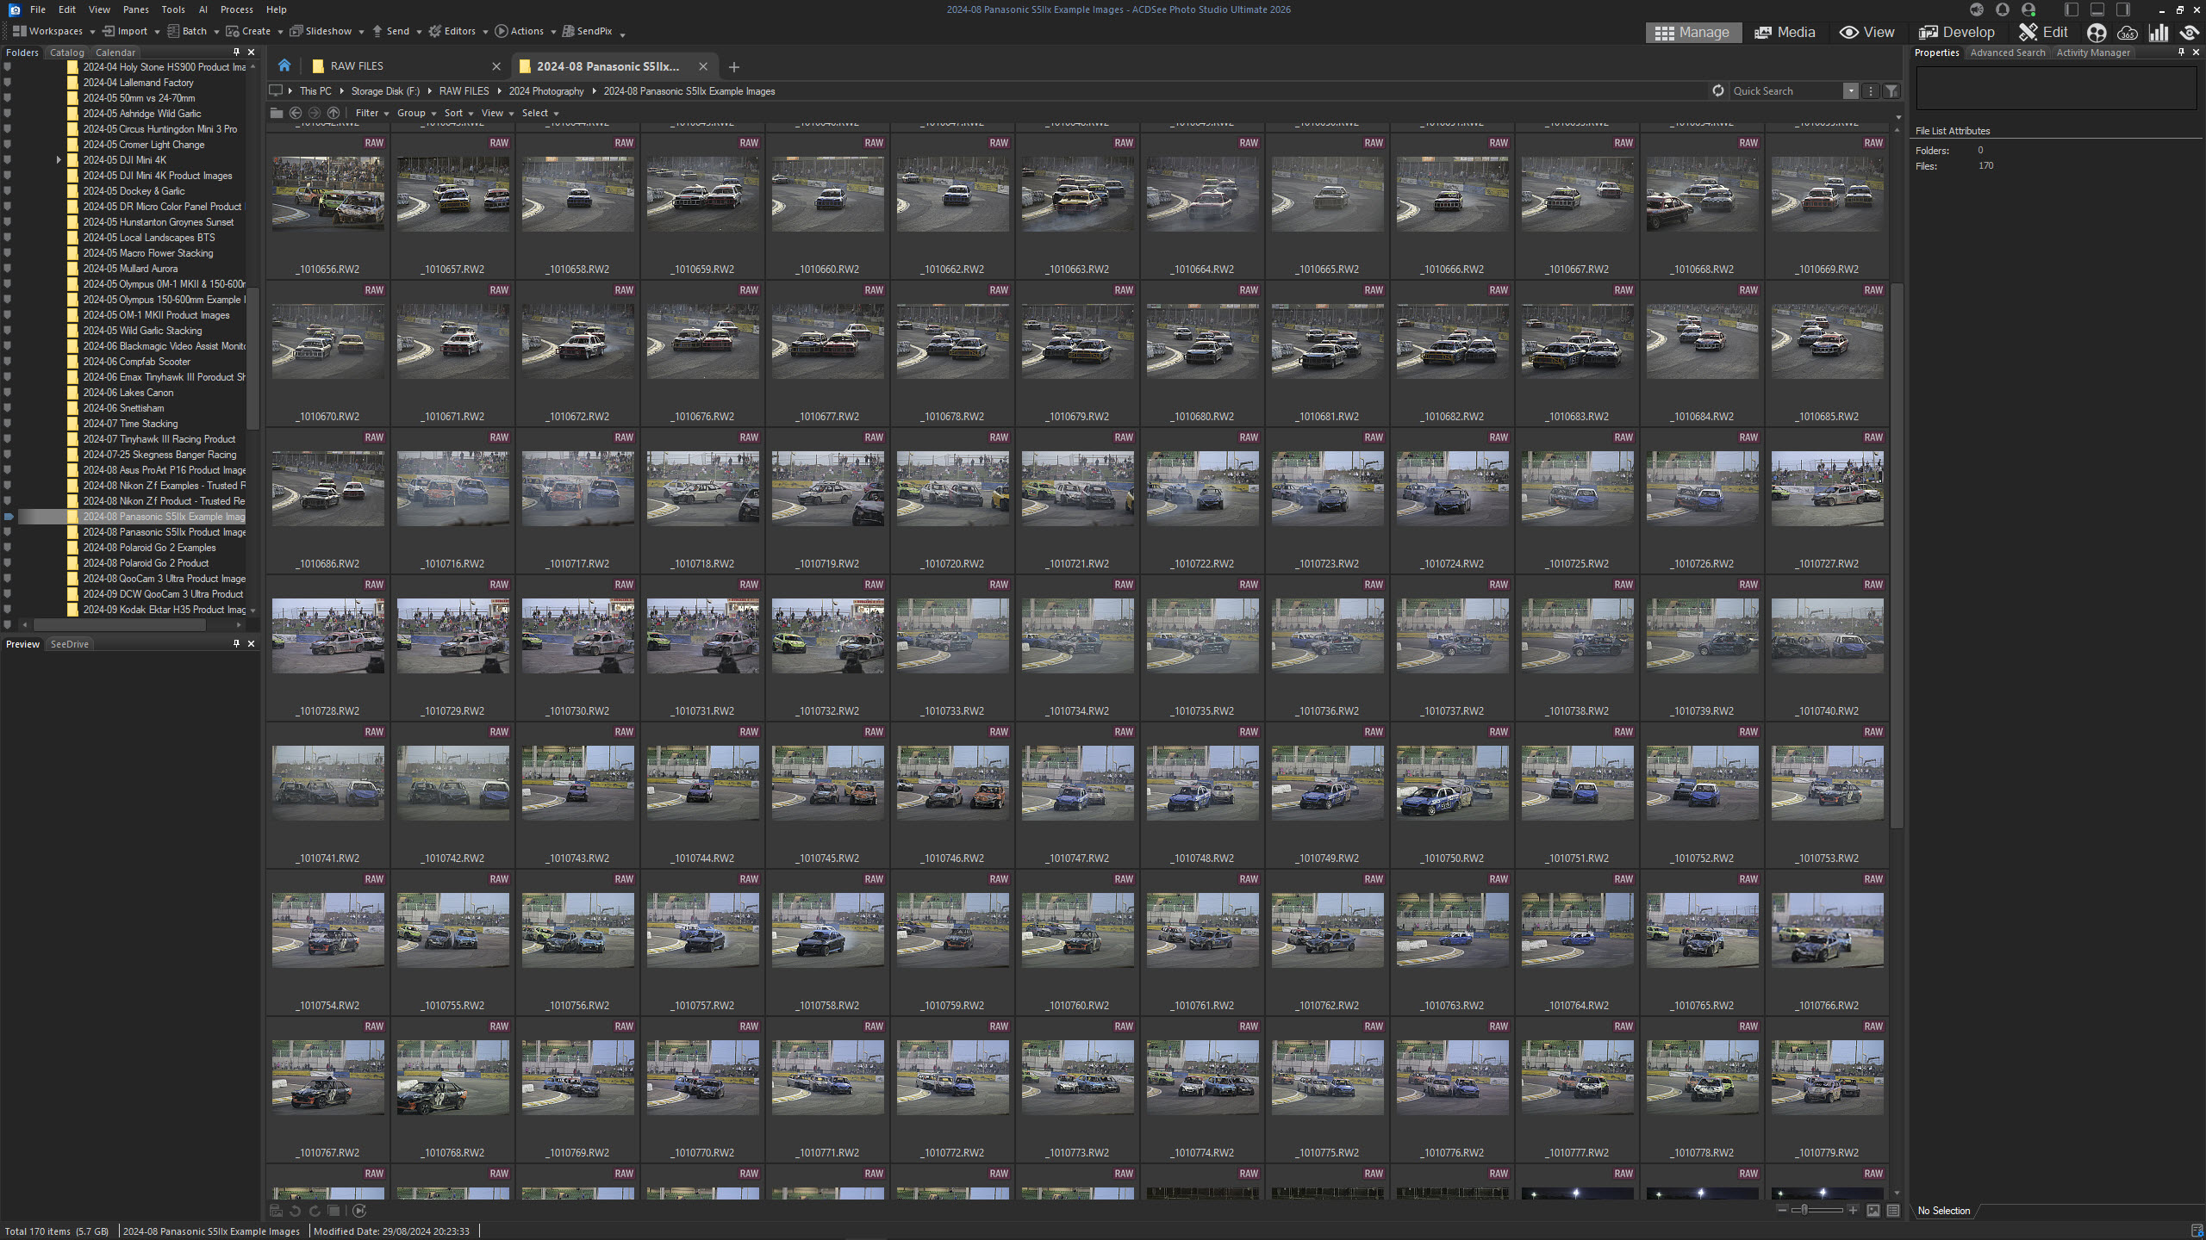This screenshot has height=1240, width=2206.
Task: Toggle the right panel layout button
Action: [x=2123, y=9]
